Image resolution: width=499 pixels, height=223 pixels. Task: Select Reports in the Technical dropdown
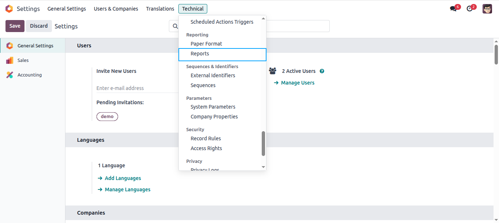(x=222, y=55)
